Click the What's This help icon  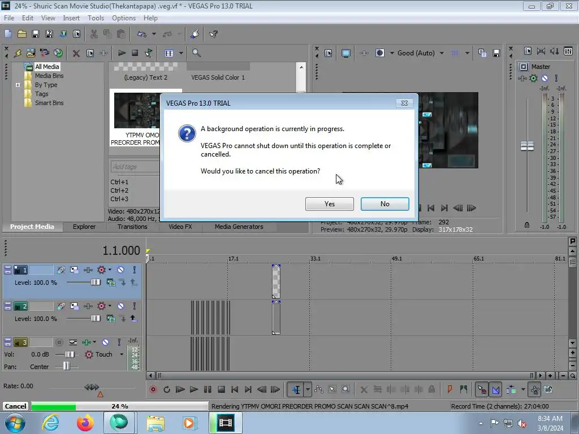(213, 34)
